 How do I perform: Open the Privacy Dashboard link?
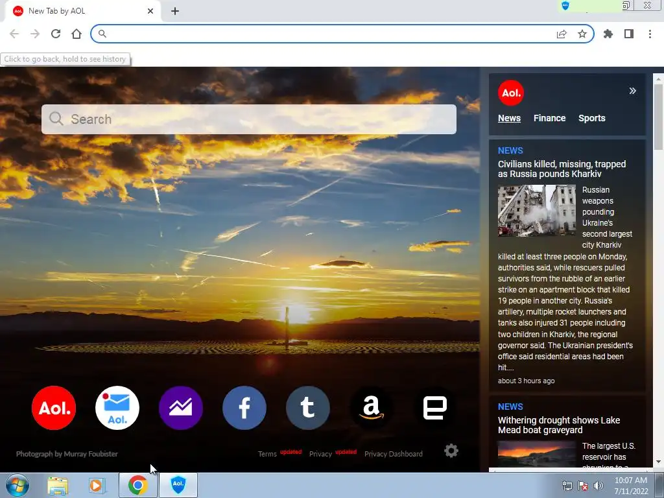pyautogui.click(x=394, y=454)
